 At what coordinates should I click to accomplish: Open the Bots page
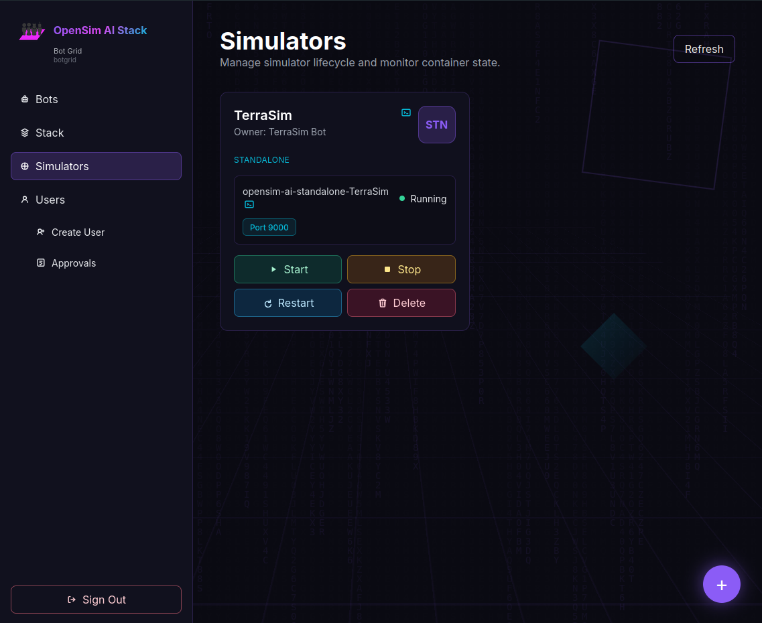[96, 99]
